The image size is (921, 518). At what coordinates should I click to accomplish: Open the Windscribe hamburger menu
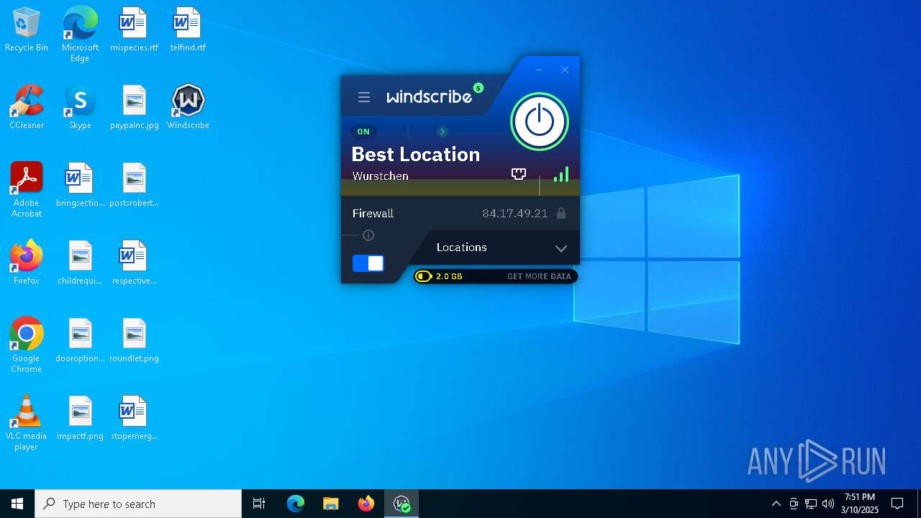pos(364,96)
